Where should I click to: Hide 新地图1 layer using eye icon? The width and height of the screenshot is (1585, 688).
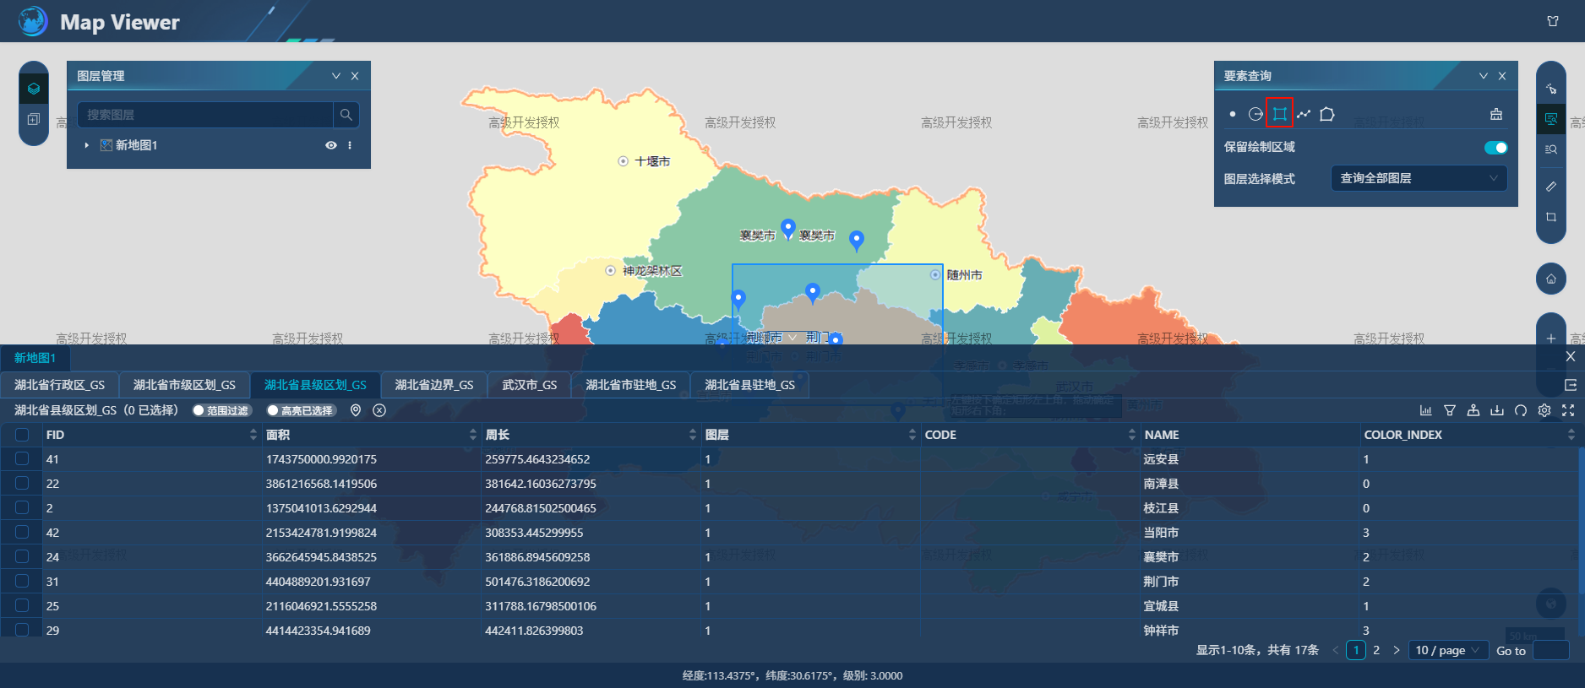pos(331,145)
